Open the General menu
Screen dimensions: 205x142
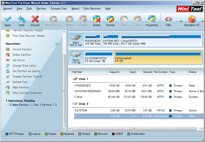coord(7,9)
